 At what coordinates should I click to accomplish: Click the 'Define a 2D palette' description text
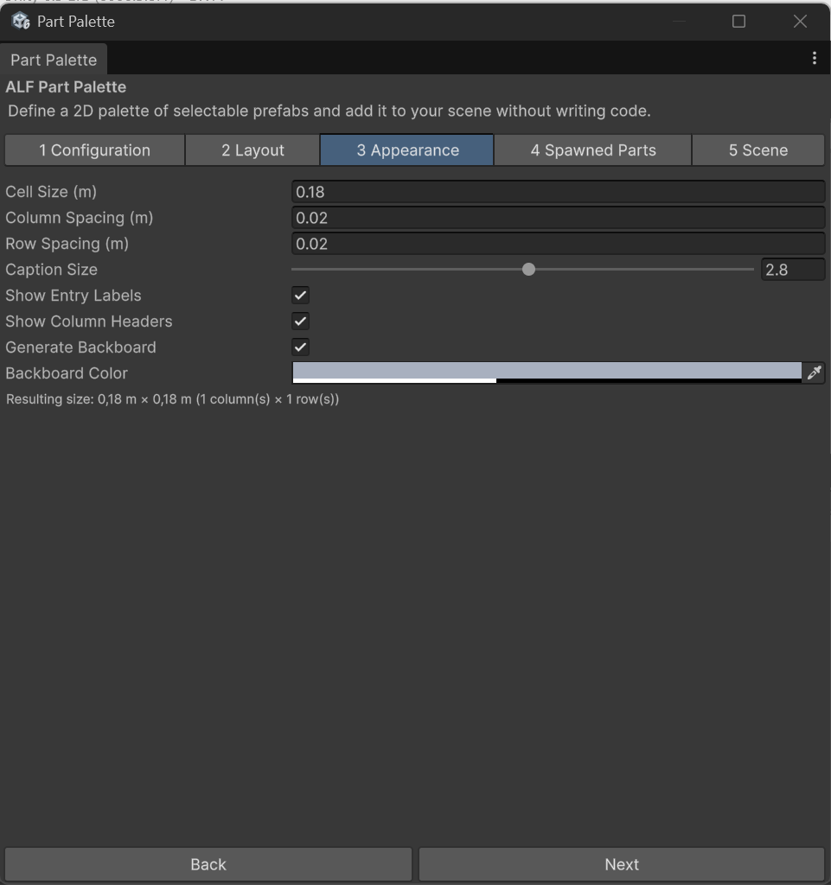[x=329, y=111]
